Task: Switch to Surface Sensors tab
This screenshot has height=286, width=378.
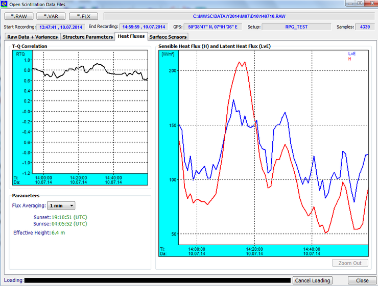Action: pos(168,37)
